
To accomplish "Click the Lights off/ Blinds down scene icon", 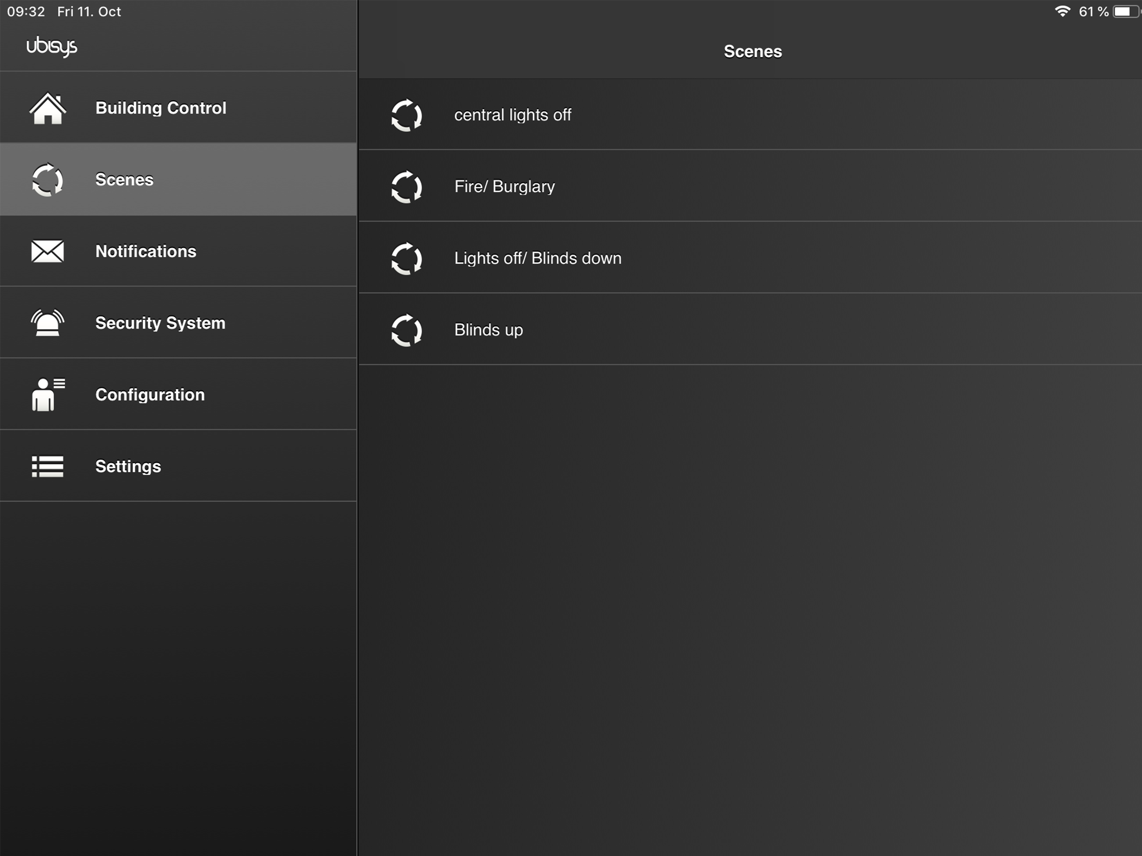I will (x=407, y=259).
